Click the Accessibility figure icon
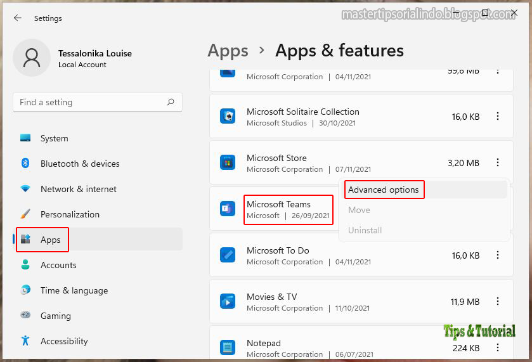The image size is (532, 362). pos(25,340)
